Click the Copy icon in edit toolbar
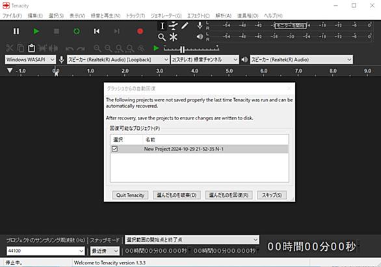The width and height of the screenshot is (381, 267). pos(21,48)
